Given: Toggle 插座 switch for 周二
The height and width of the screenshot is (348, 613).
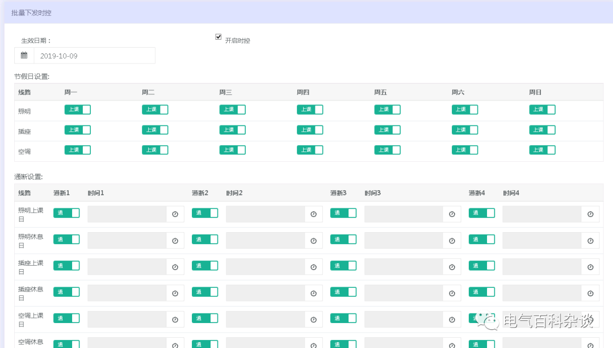Looking at the screenshot, I should coord(155,130).
